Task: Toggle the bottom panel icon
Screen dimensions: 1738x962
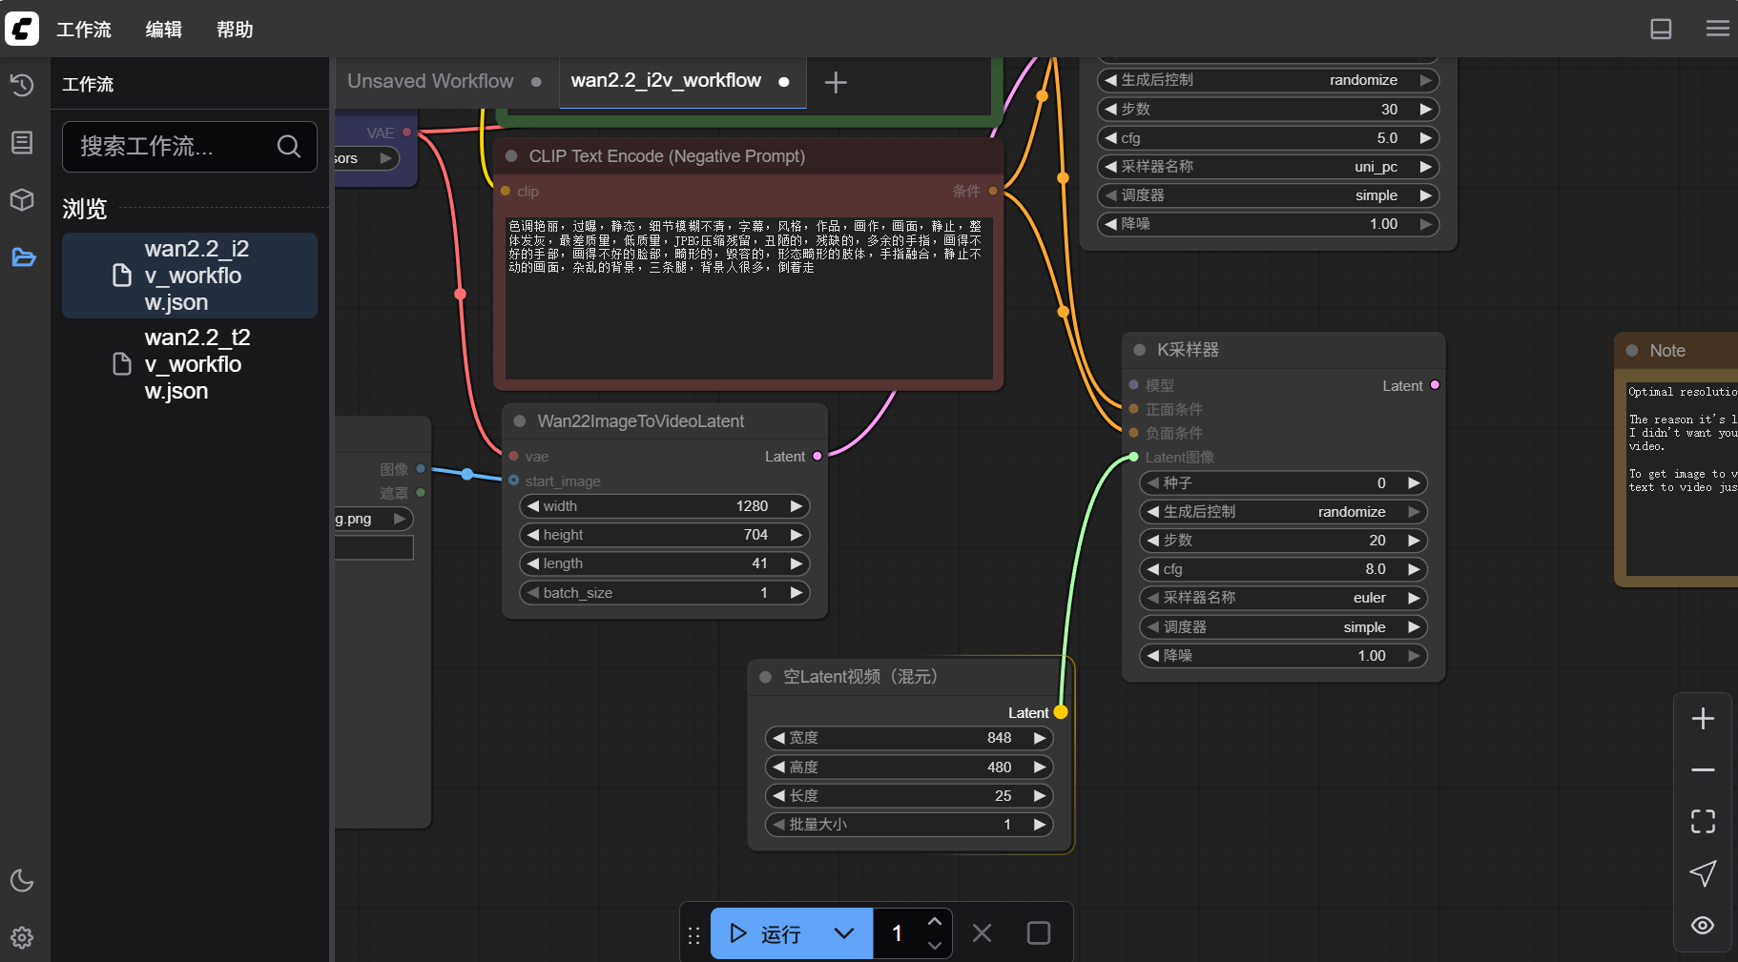Action: 1661,30
